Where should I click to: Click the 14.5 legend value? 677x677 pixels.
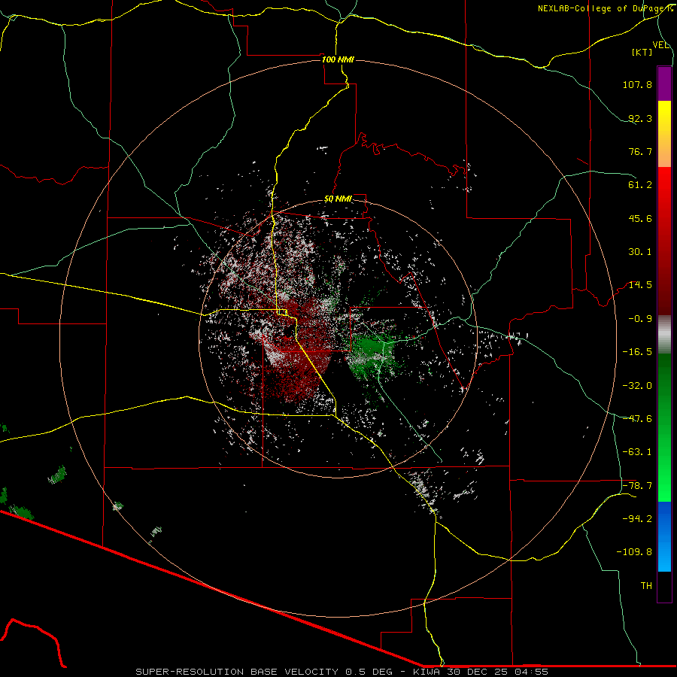pos(640,285)
